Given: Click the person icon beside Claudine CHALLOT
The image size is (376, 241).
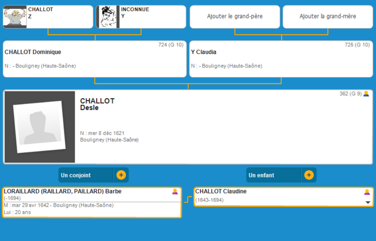Looking at the screenshot, I should point(367,192).
